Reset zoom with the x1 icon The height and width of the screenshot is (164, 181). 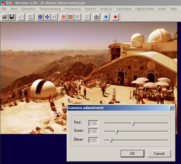54,17
